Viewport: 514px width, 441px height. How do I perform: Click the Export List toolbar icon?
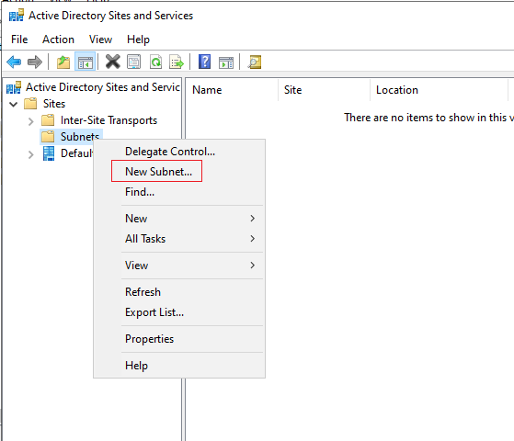point(177,62)
